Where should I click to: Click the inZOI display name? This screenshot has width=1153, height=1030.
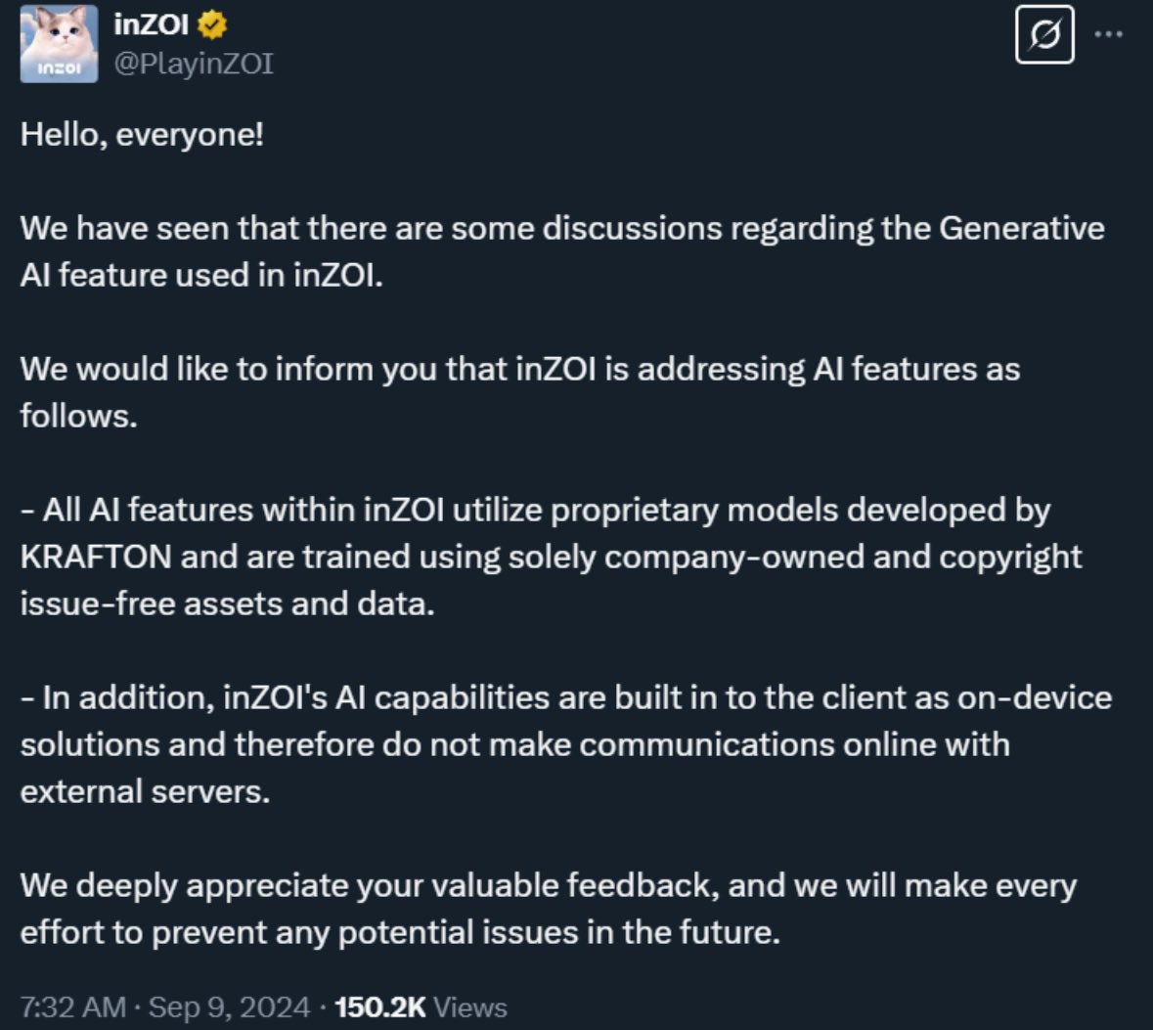[x=151, y=25]
